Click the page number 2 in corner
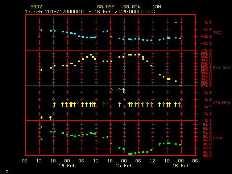 (7, 172)
